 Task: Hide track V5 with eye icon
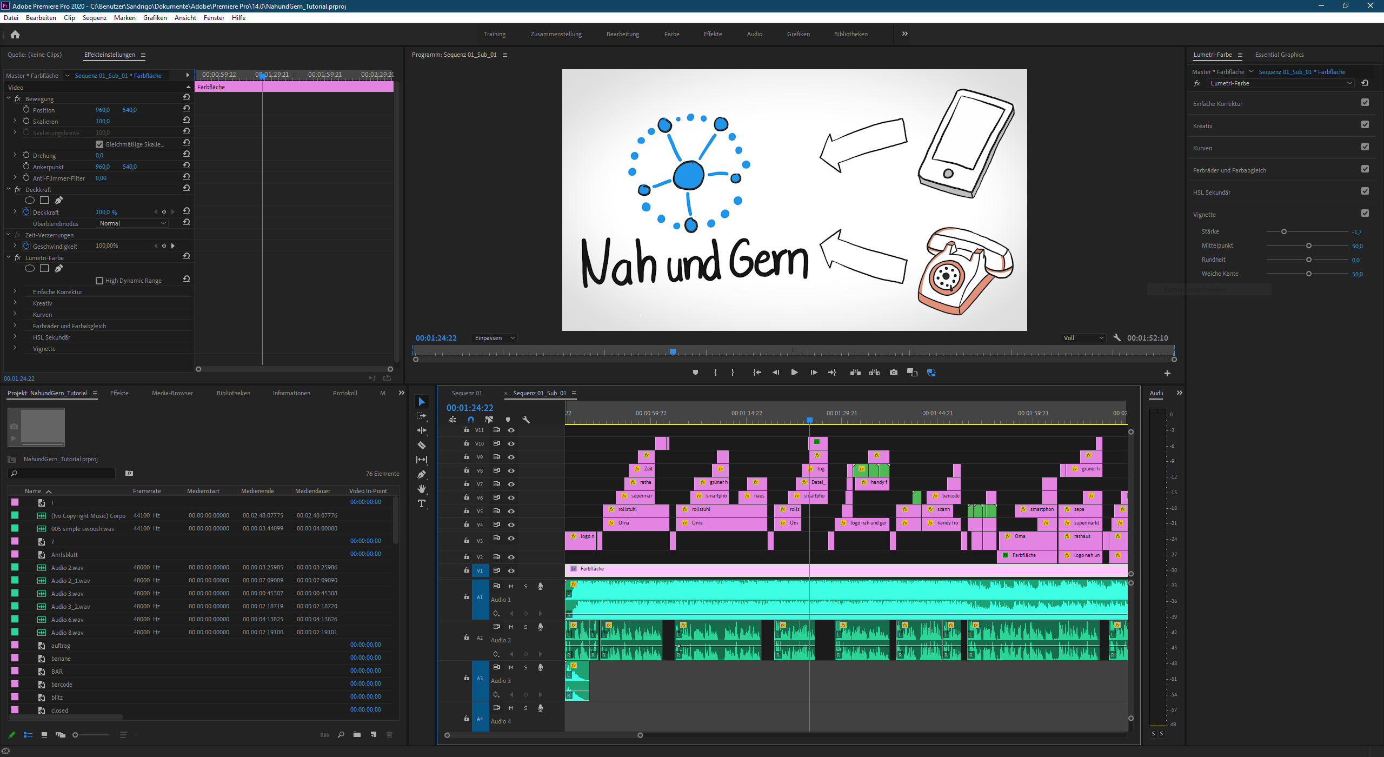(511, 511)
